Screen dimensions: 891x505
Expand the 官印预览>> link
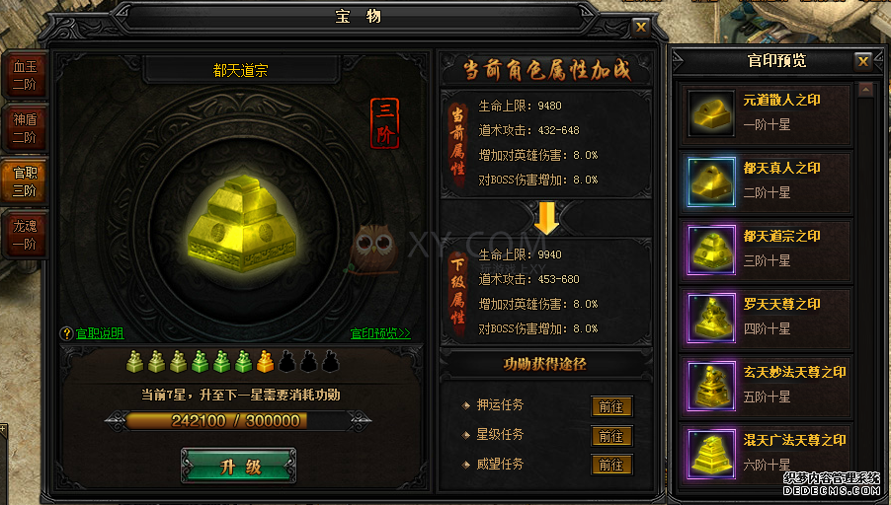(380, 333)
